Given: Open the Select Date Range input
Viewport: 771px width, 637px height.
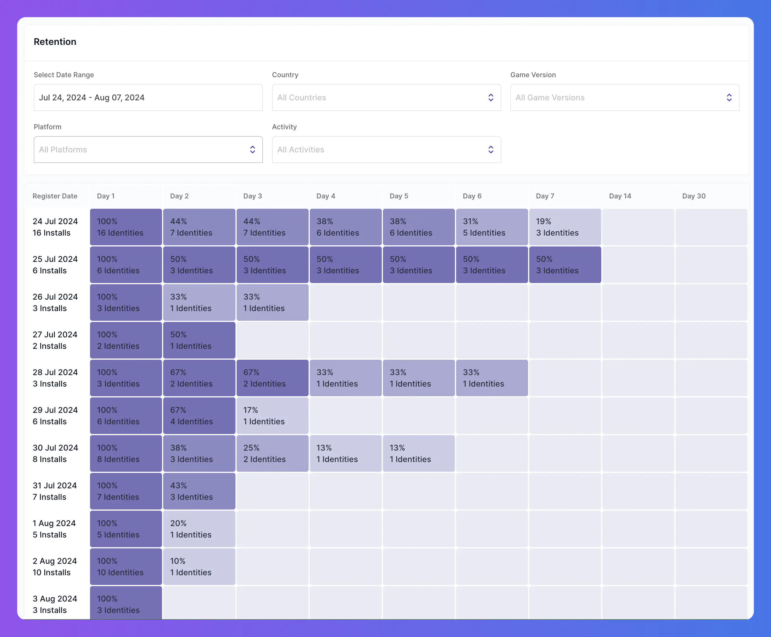Looking at the screenshot, I should 148,97.
